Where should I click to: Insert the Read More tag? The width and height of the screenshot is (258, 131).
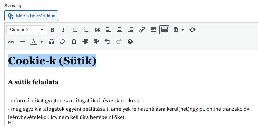click(x=153, y=30)
